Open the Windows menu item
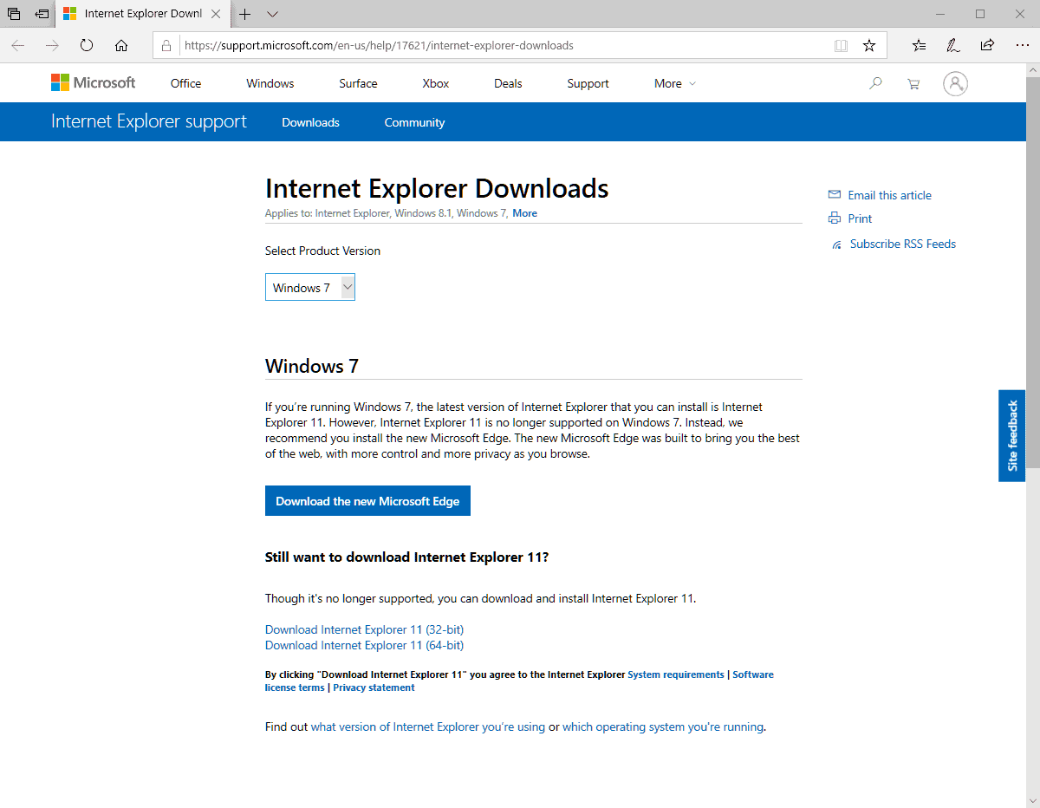The width and height of the screenshot is (1040, 808). click(270, 83)
